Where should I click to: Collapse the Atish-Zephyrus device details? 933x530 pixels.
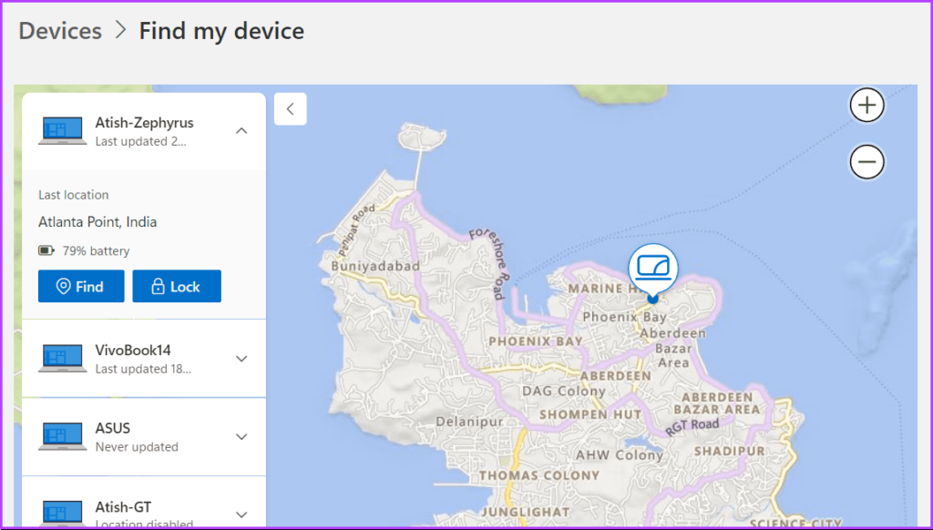[x=241, y=129]
